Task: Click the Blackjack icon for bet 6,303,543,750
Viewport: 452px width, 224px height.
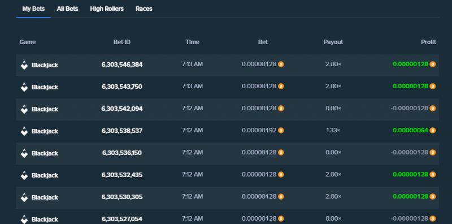Action: [x=24, y=87]
